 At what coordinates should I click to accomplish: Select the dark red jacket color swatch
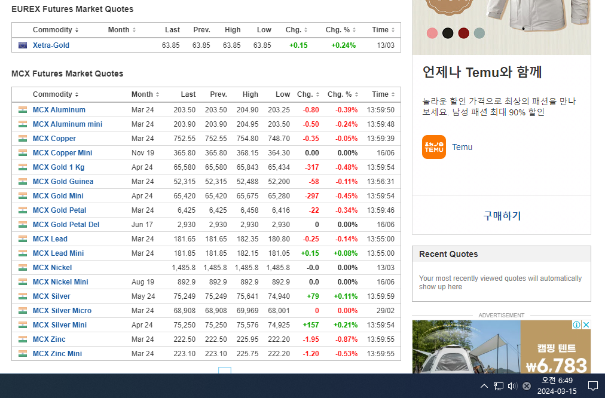pos(463,33)
